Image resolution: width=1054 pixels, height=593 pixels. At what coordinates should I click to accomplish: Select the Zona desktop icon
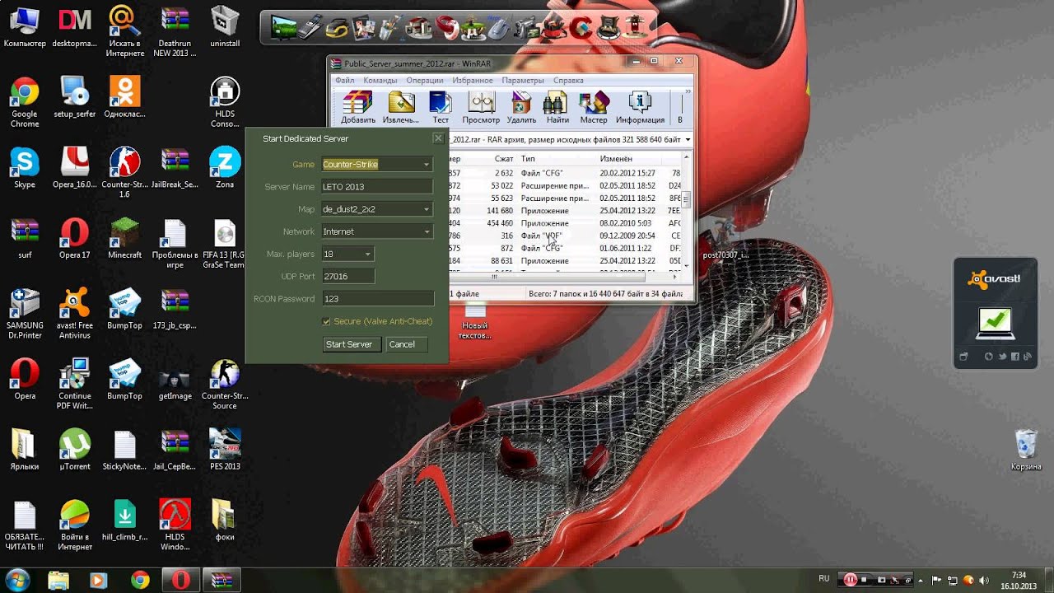(224, 168)
